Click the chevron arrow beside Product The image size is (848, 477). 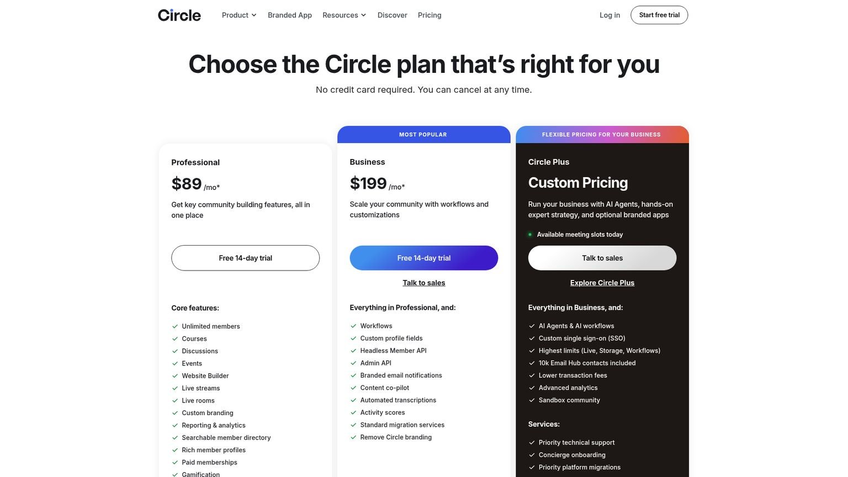pyautogui.click(x=255, y=15)
